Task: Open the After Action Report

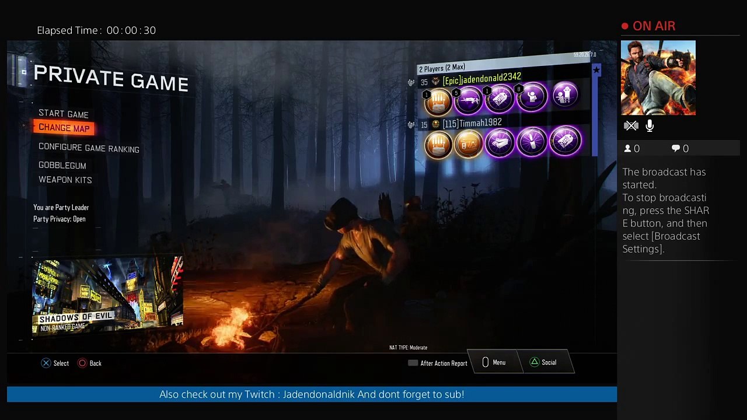Action: click(438, 363)
